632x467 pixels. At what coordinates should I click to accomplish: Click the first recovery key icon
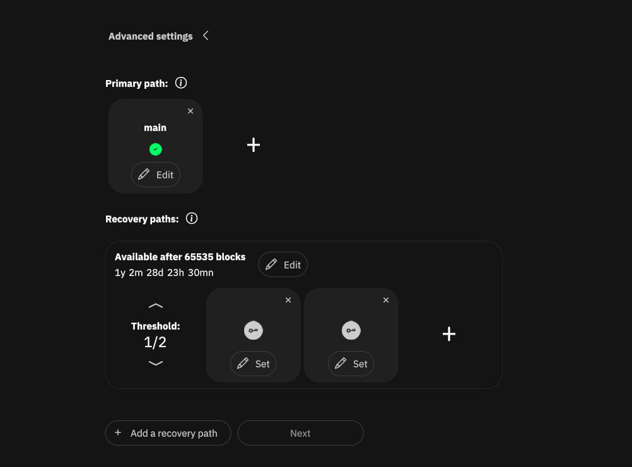pos(254,330)
